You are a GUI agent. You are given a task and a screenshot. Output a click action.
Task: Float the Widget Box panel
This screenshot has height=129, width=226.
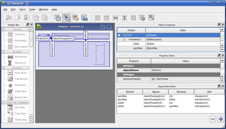(x=28, y=25)
